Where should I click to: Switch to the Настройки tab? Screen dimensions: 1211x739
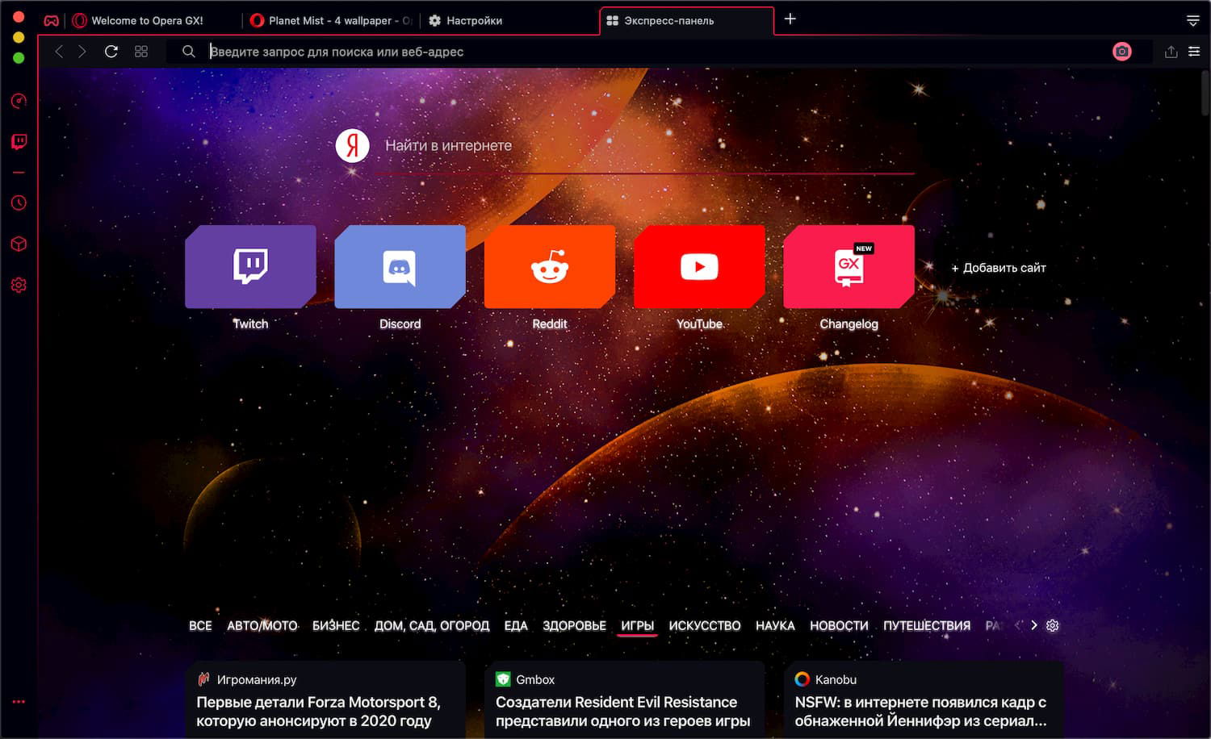(x=467, y=21)
